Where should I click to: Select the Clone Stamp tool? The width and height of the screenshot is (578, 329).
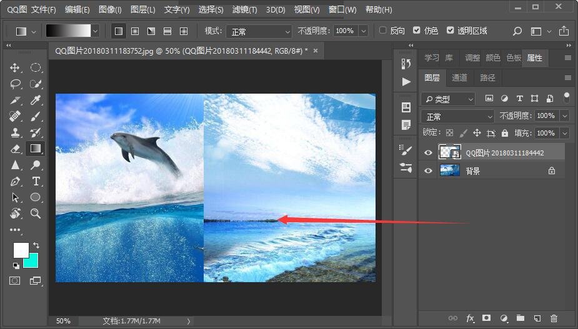point(15,132)
